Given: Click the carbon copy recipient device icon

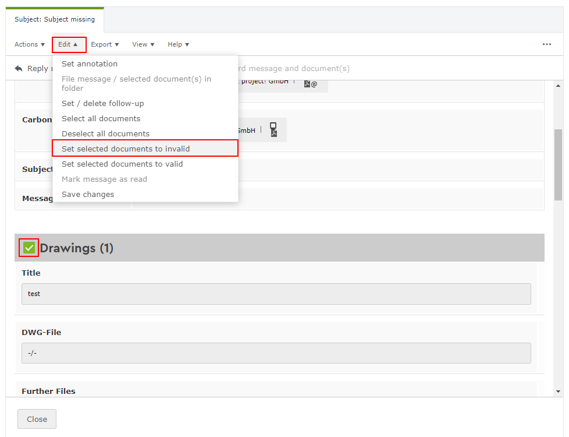Looking at the screenshot, I should pyautogui.click(x=273, y=129).
